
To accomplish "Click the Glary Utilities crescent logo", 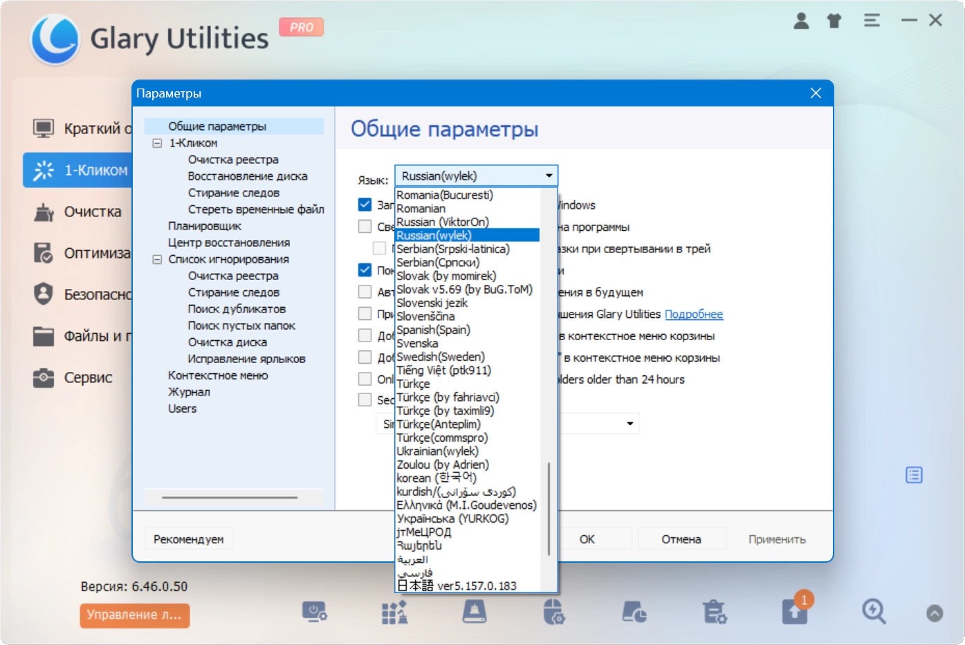I will point(55,39).
